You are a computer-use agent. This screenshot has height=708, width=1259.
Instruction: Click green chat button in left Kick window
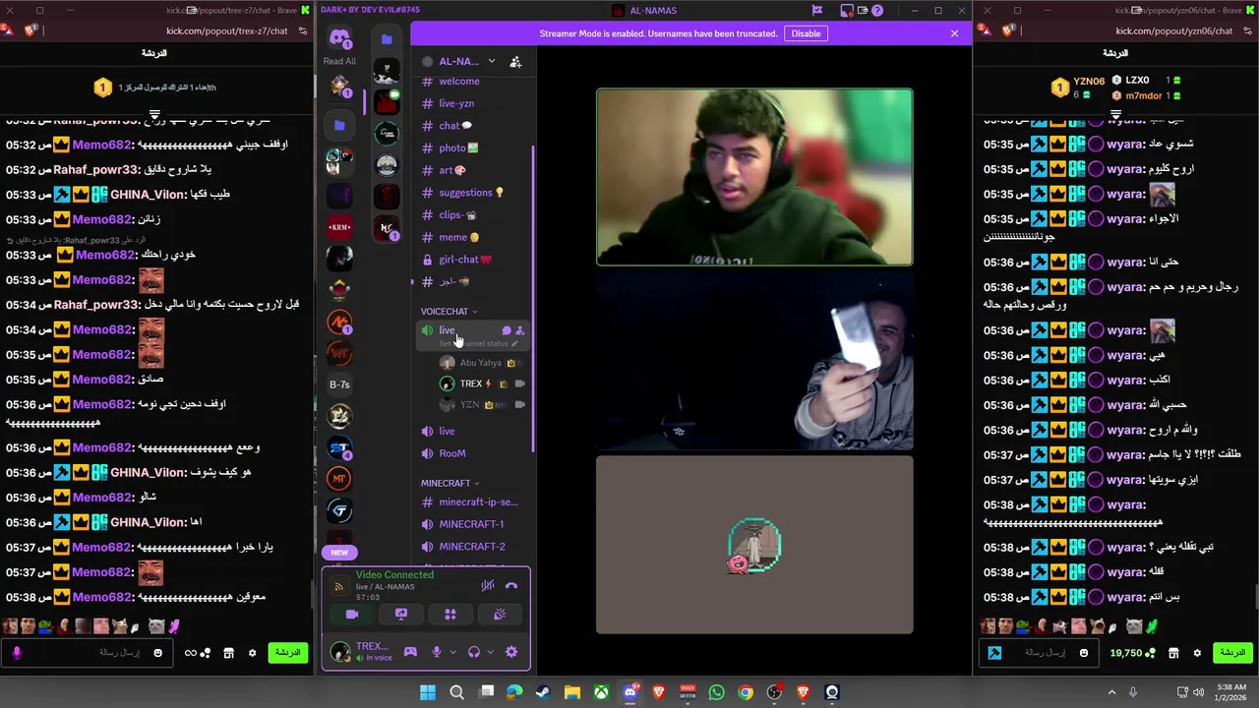pyautogui.click(x=288, y=653)
